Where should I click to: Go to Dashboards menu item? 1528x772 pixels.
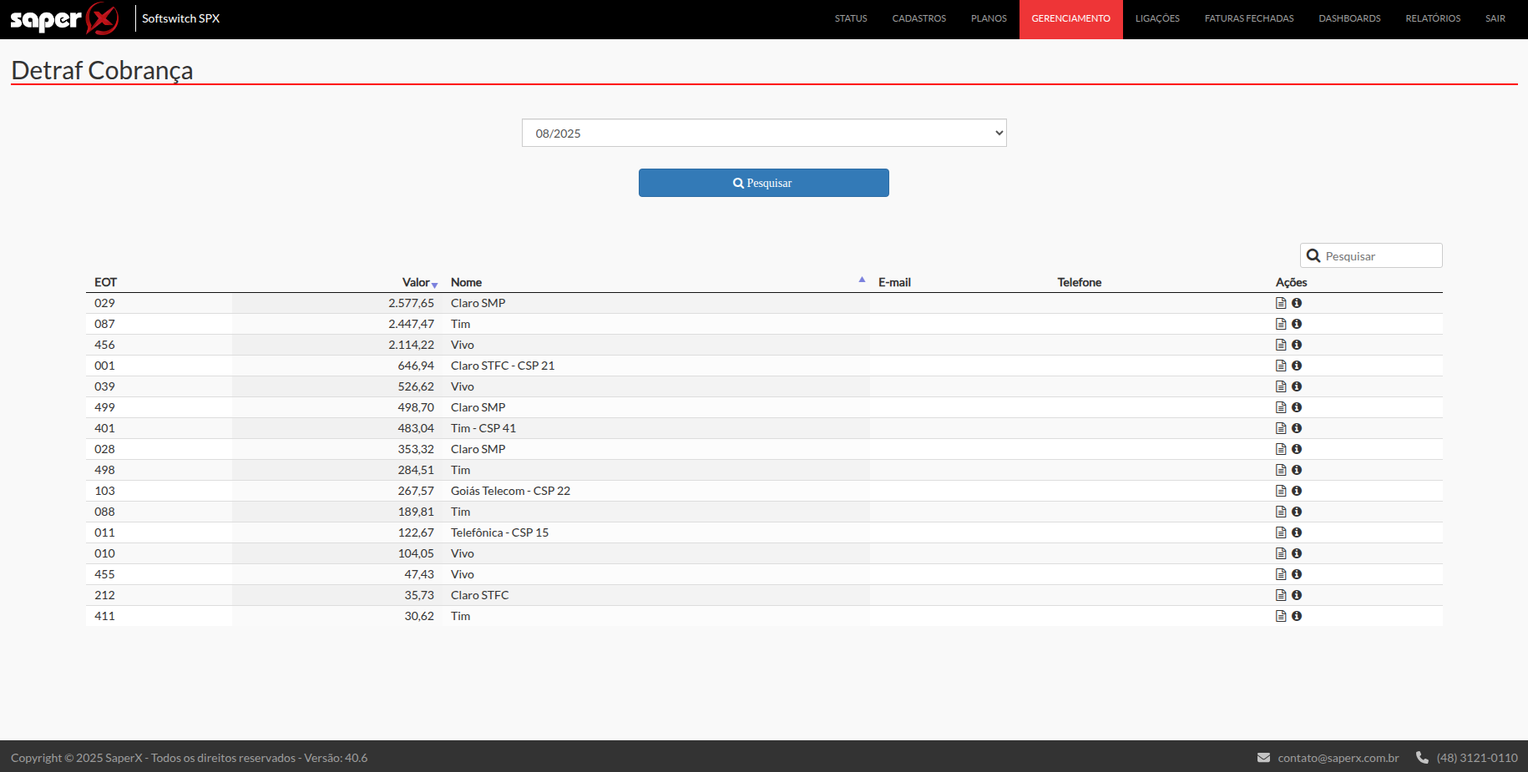coord(1349,18)
